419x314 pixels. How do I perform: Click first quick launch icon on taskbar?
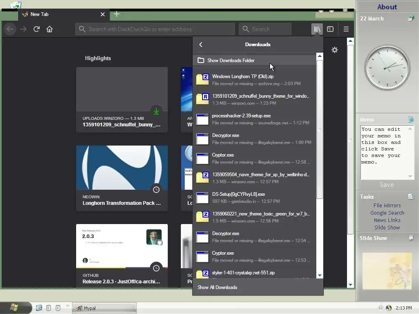tap(39, 308)
